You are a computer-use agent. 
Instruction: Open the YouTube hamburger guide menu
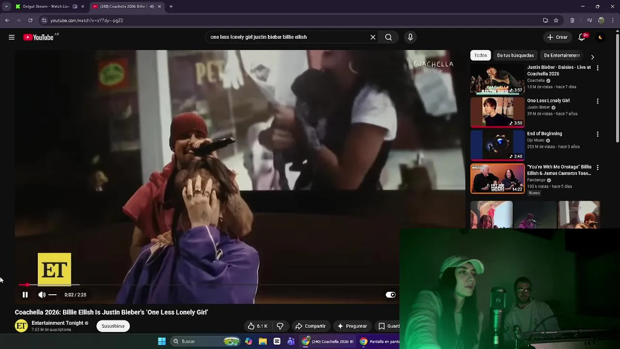point(12,37)
